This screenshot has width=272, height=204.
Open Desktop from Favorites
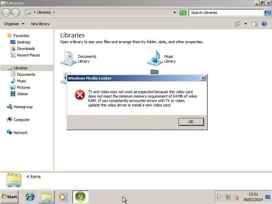(20, 42)
